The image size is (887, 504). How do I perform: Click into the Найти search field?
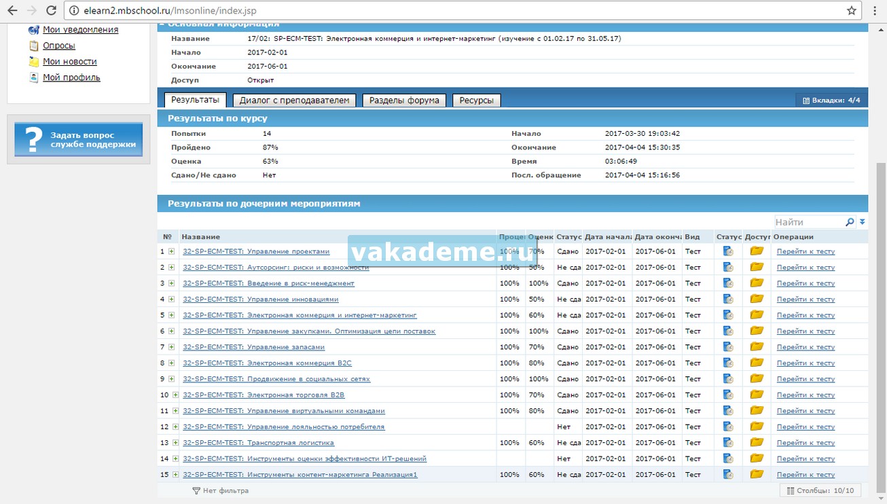(x=808, y=222)
